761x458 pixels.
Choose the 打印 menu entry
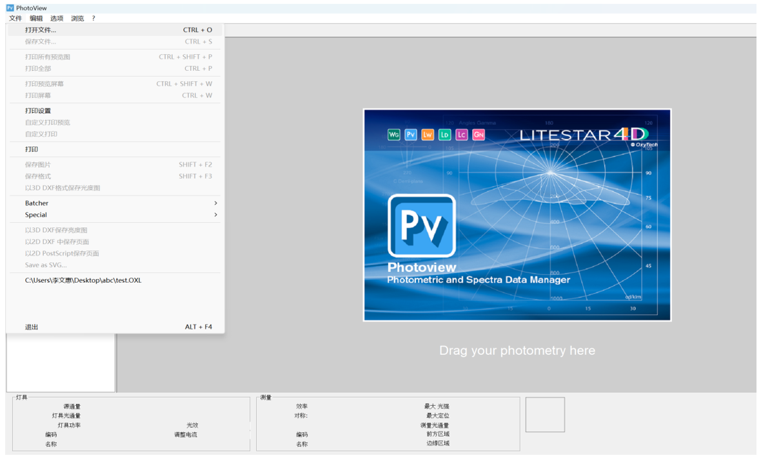32,149
